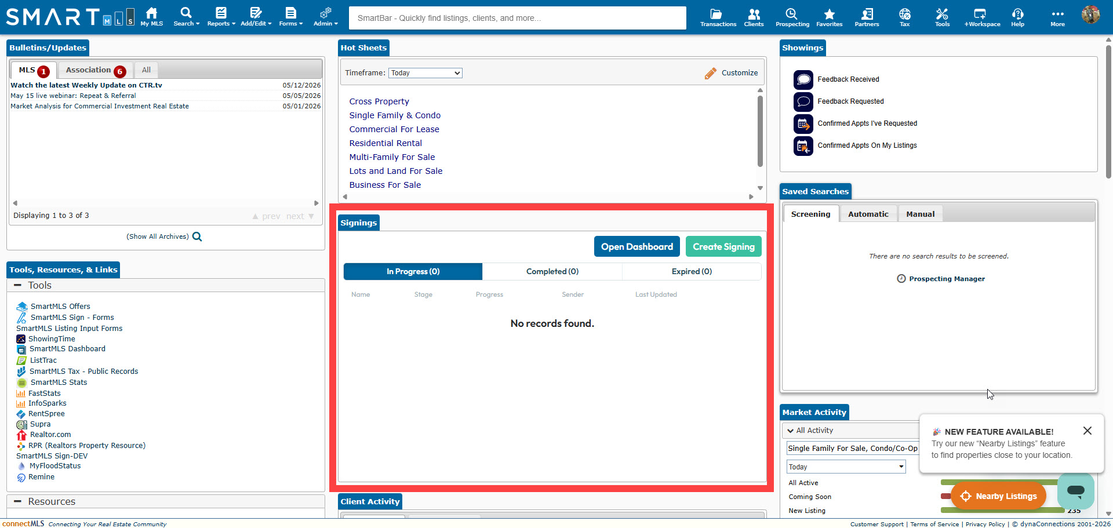Switch to the Manual saved searches tab

[920, 214]
